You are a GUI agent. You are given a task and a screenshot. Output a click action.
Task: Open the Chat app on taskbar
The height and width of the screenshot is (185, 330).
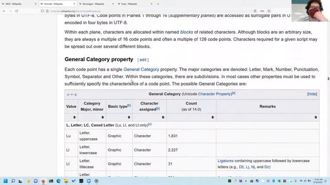click(36, 181)
